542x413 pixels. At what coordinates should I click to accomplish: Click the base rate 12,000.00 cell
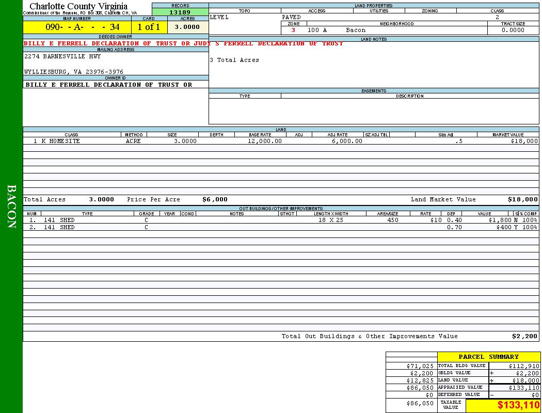tap(265, 141)
